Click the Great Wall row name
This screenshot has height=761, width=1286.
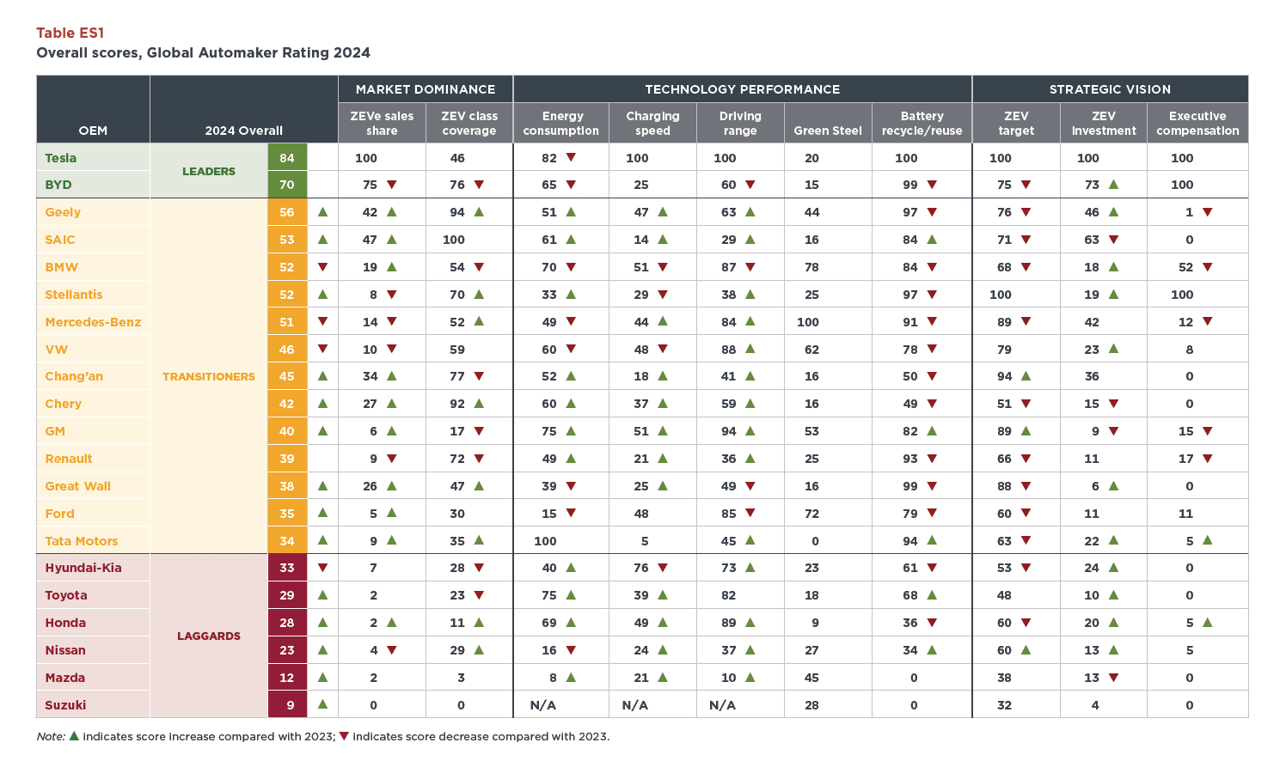pos(78,486)
